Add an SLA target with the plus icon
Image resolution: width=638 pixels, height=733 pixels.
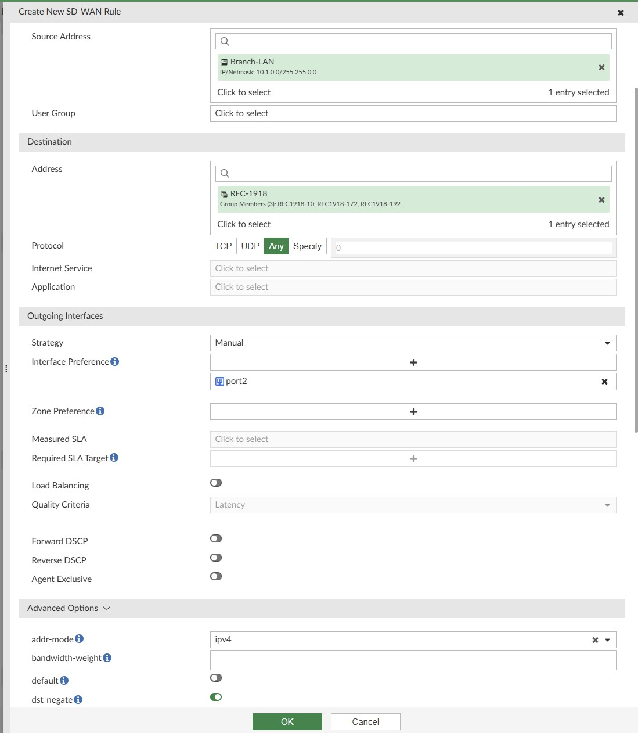(413, 458)
